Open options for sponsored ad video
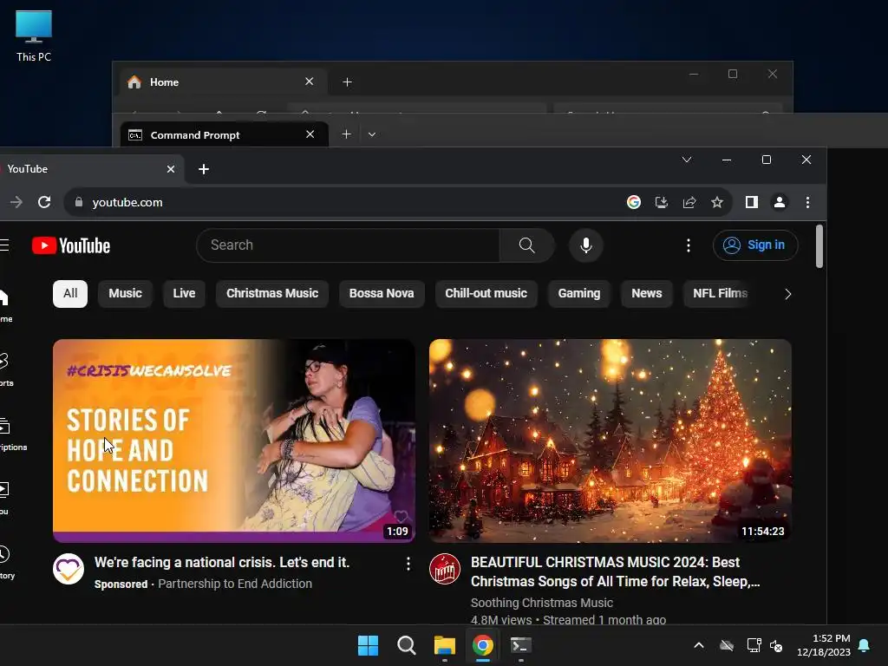The width and height of the screenshot is (888, 666). [x=408, y=564]
